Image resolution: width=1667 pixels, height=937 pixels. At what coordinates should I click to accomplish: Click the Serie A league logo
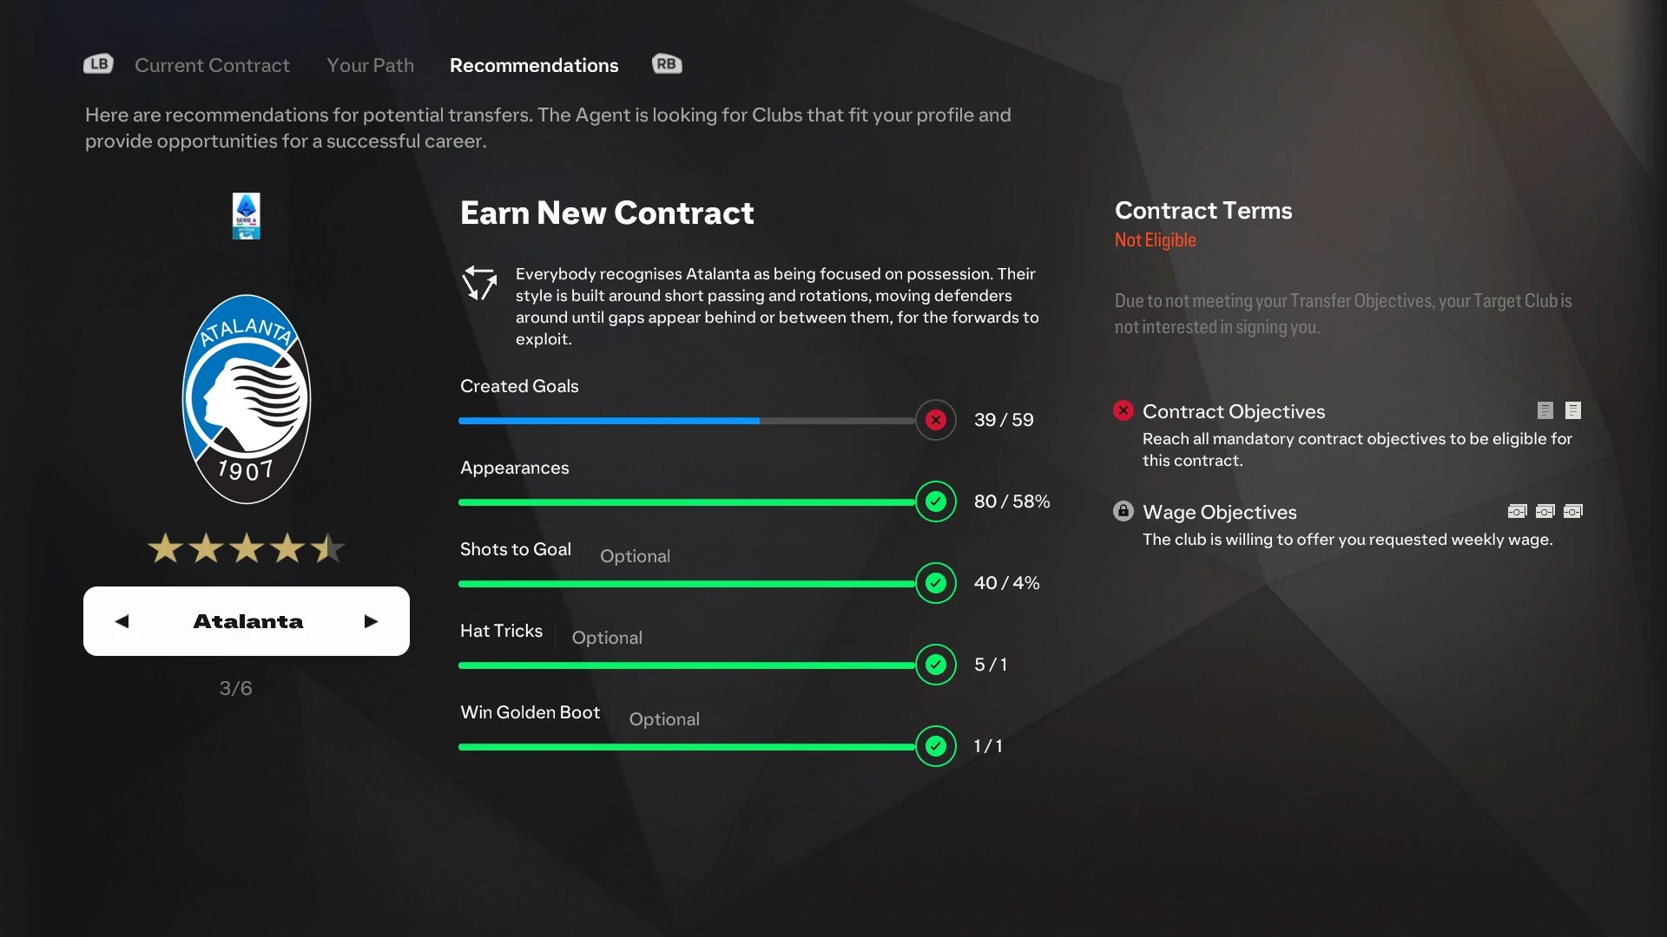coord(247,216)
